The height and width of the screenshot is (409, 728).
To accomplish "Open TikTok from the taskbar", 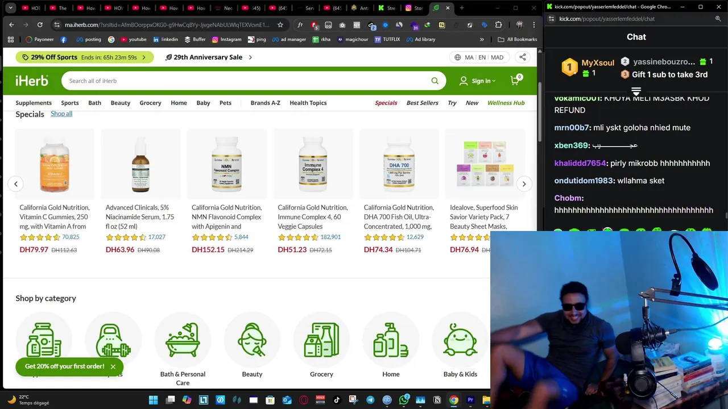I will click(x=337, y=400).
